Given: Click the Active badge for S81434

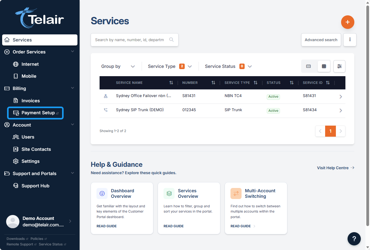Looking at the screenshot, I should coord(273,111).
